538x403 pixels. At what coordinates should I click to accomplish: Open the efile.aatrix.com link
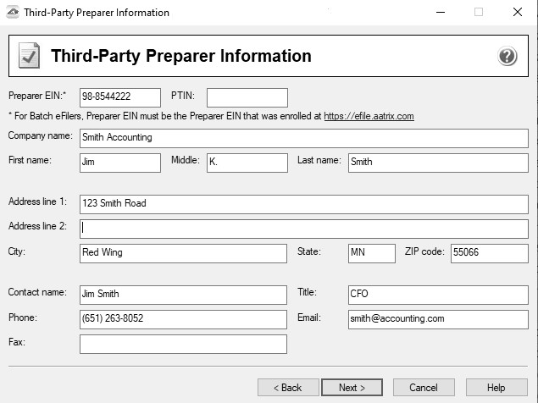(369, 116)
